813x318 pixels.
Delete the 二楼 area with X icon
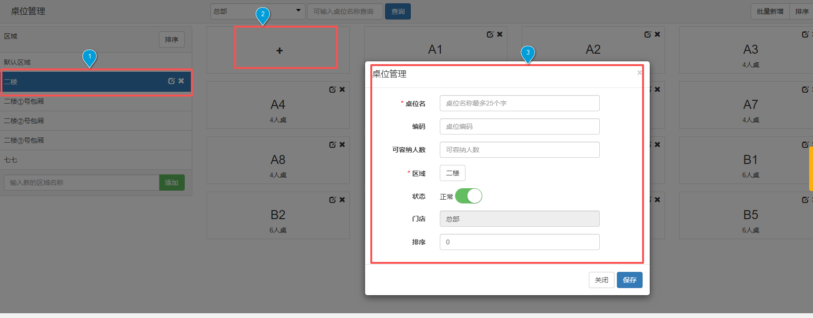point(181,81)
